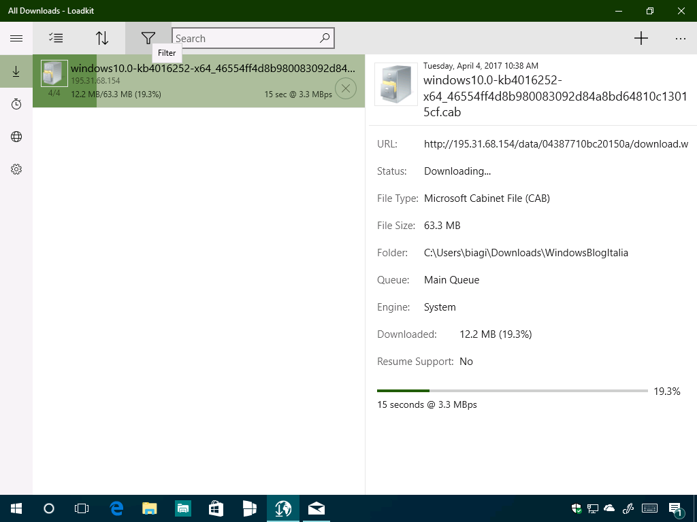Click the 15 seconds @ 3.3 MBps text
This screenshot has width=697, height=522.
(427, 404)
